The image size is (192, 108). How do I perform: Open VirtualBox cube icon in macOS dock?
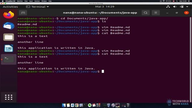click(109, 105)
